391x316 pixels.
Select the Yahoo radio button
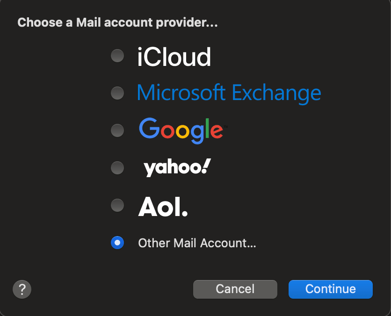coord(117,168)
